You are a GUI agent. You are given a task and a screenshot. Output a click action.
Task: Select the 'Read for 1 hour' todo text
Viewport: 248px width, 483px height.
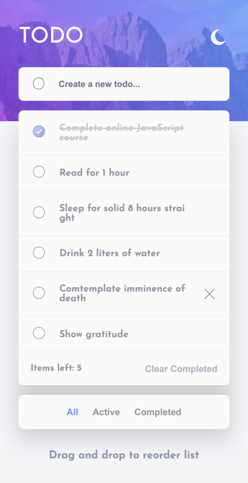[x=94, y=172]
